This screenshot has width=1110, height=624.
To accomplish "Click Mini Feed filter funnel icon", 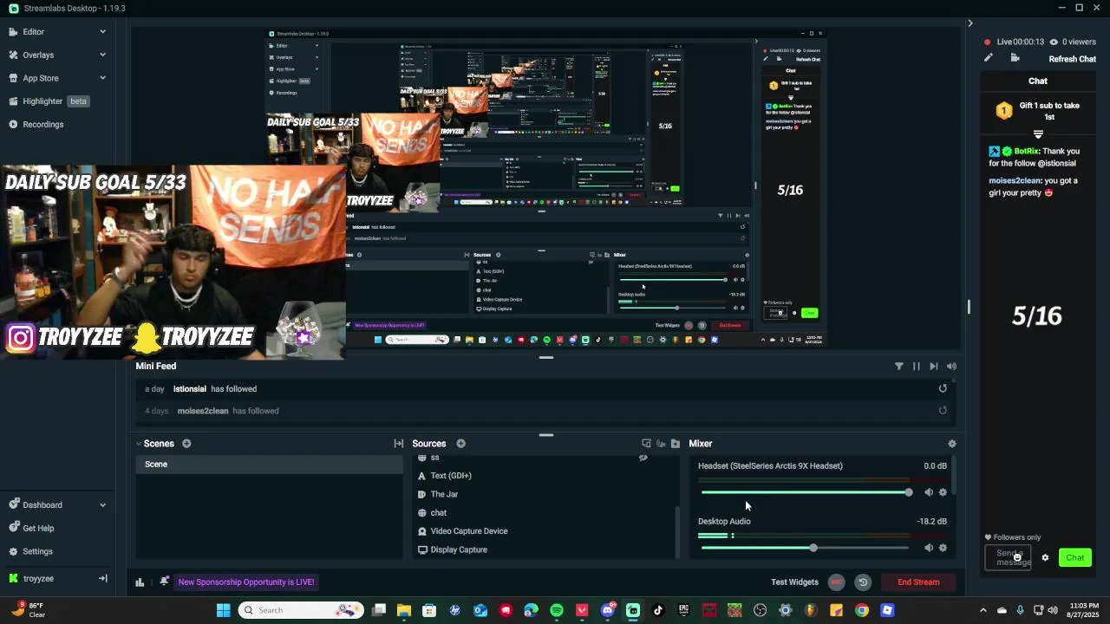I will (899, 367).
